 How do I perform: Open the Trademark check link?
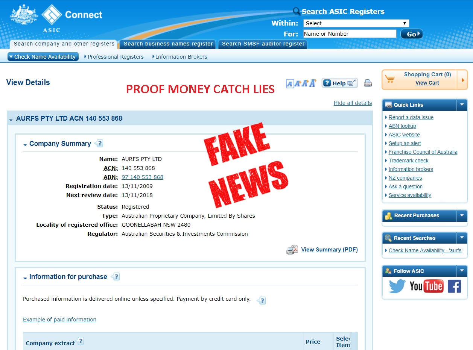pyautogui.click(x=409, y=161)
